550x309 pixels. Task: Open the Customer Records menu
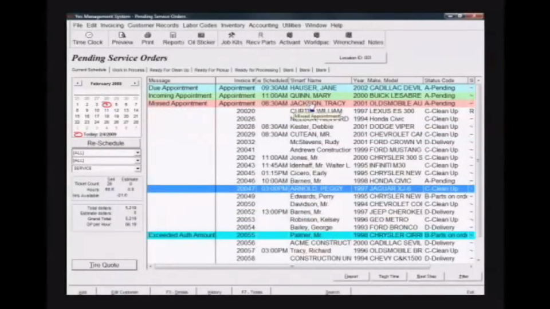(153, 25)
